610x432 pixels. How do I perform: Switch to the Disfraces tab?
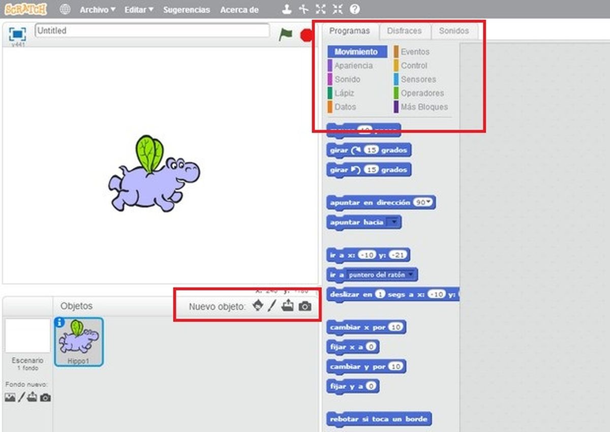[x=405, y=31]
